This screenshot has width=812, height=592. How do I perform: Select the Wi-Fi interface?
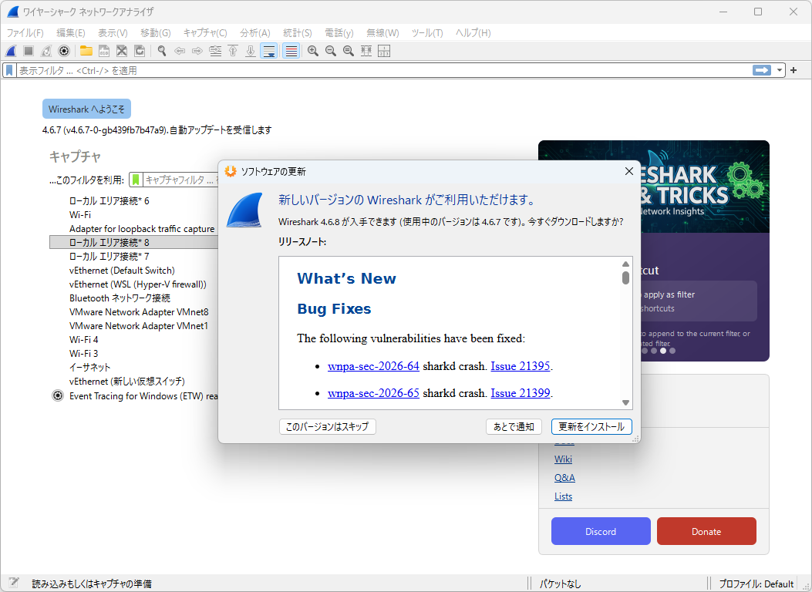pyautogui.click(x=80, y=214)
